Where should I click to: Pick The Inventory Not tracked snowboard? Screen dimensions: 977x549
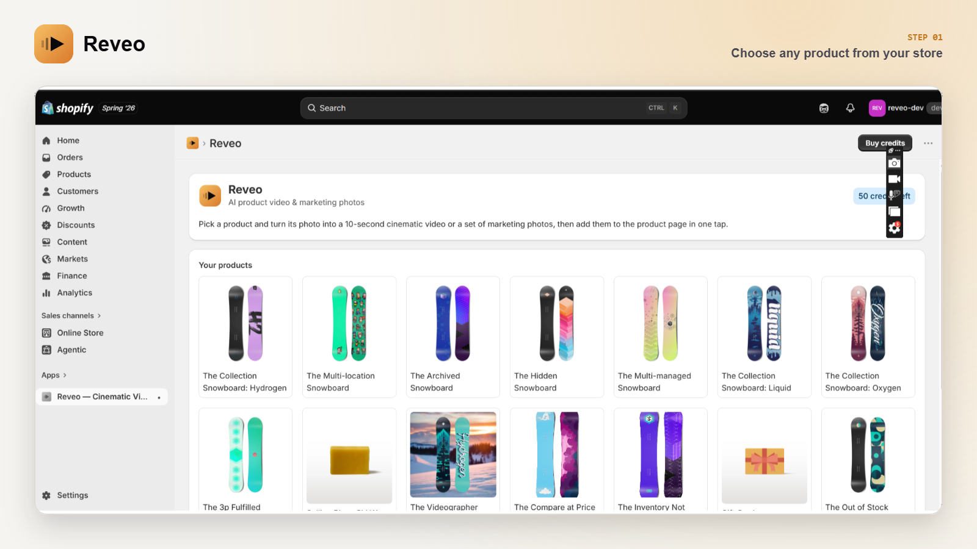pyautogui.click(x=661, y=460)
